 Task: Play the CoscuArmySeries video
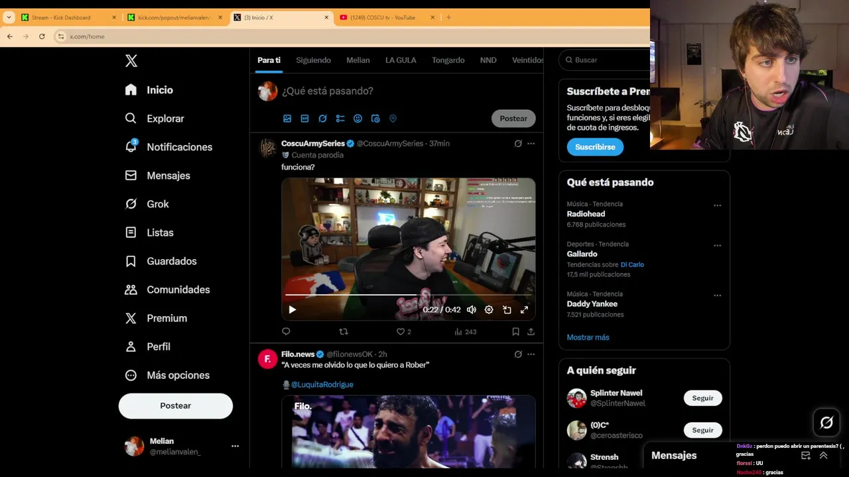coord(293,309)
